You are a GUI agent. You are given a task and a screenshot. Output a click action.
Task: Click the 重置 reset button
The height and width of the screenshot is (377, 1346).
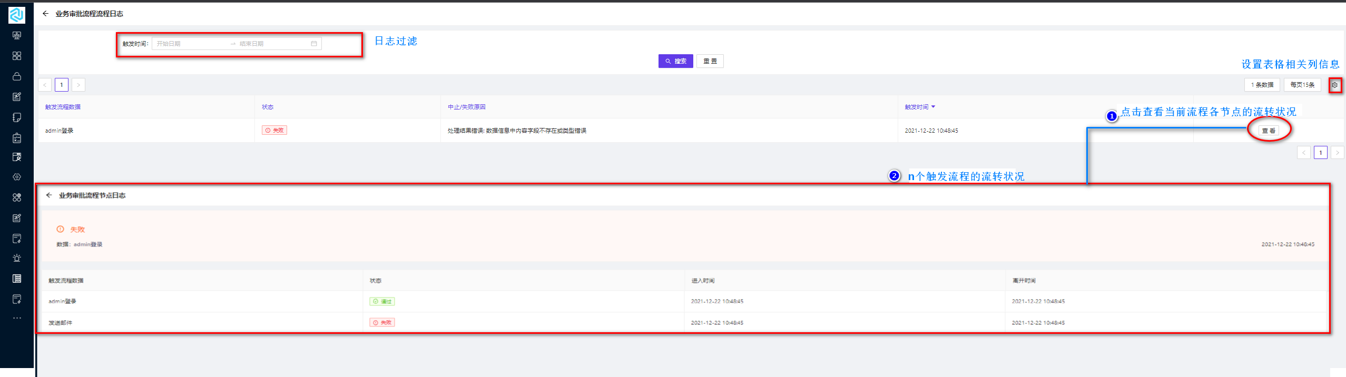(x=710, y=61)
